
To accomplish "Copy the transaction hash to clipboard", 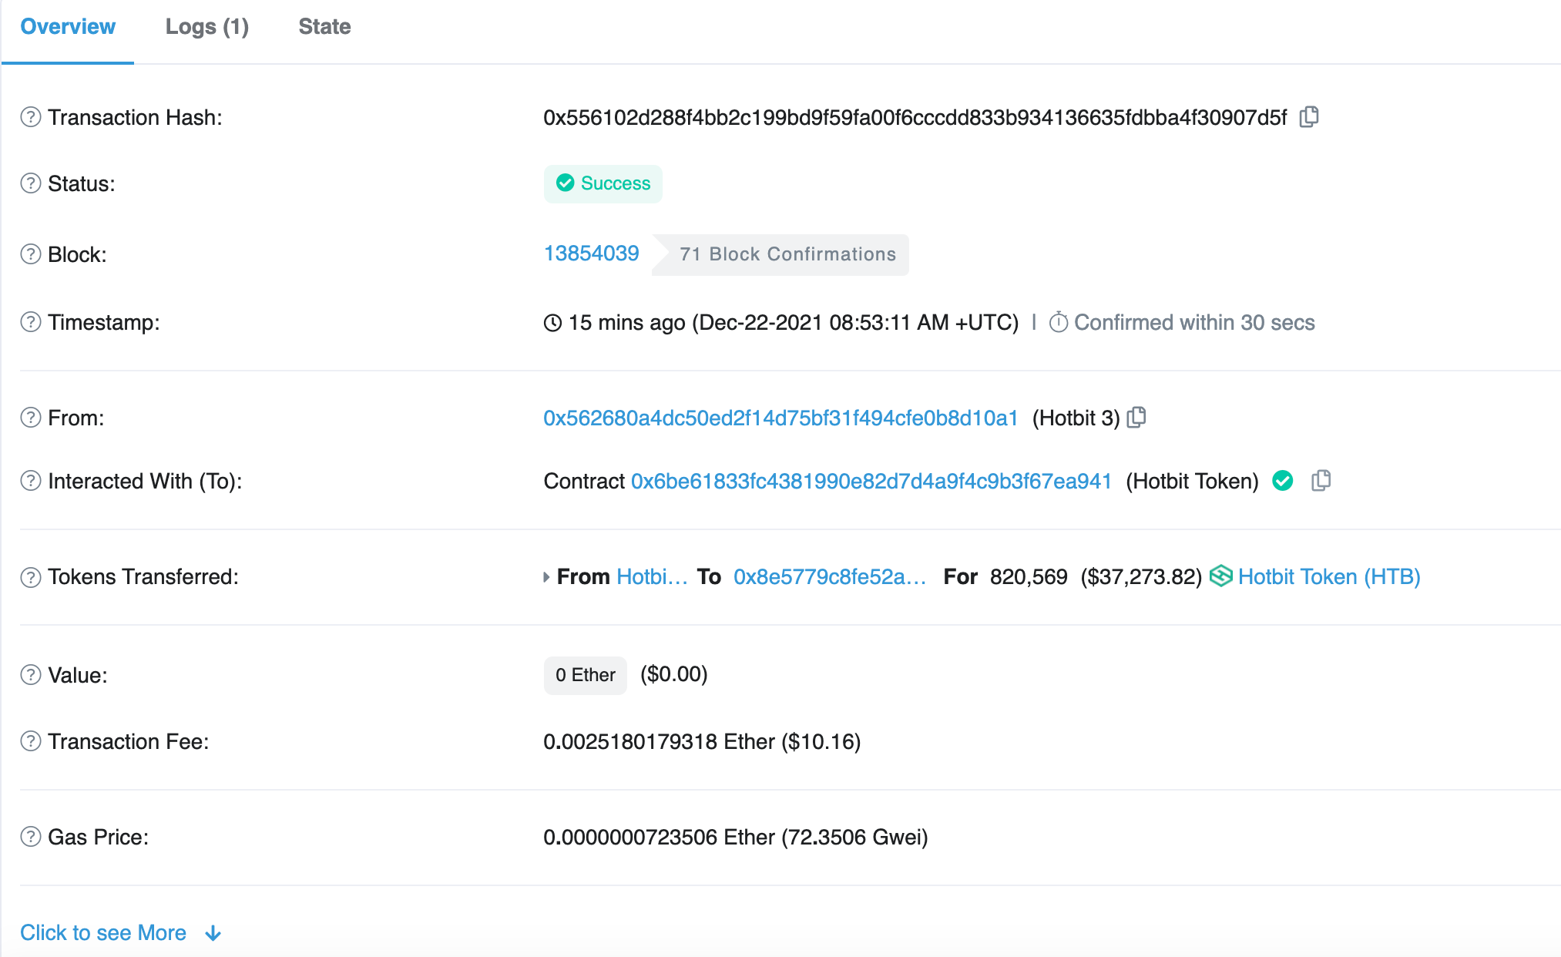I will (1308, 117).
